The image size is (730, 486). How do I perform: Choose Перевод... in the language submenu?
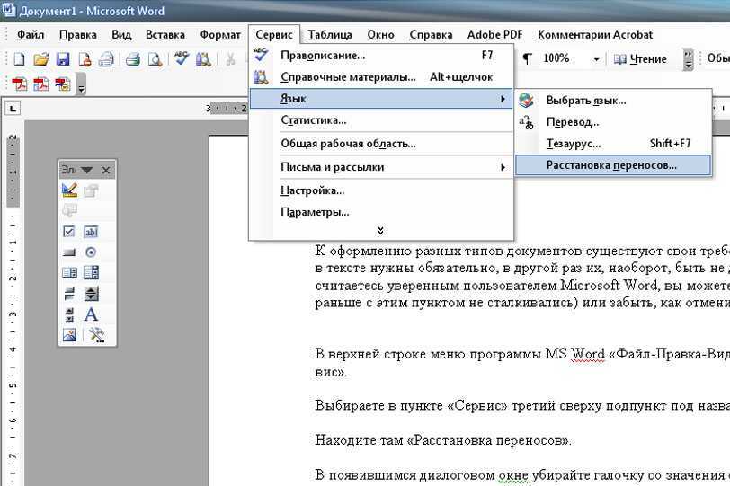tap(613, 122)
